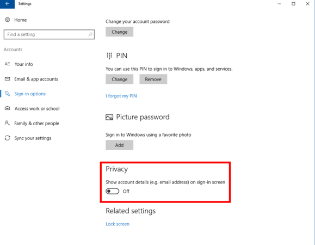
Task: Click the Email & app accounts envelope icon
Action: pyautogui.click(x=7, y=79)
